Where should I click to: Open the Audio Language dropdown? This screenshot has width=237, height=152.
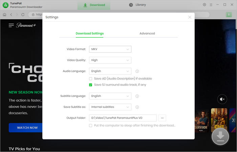tap(110, 71)
